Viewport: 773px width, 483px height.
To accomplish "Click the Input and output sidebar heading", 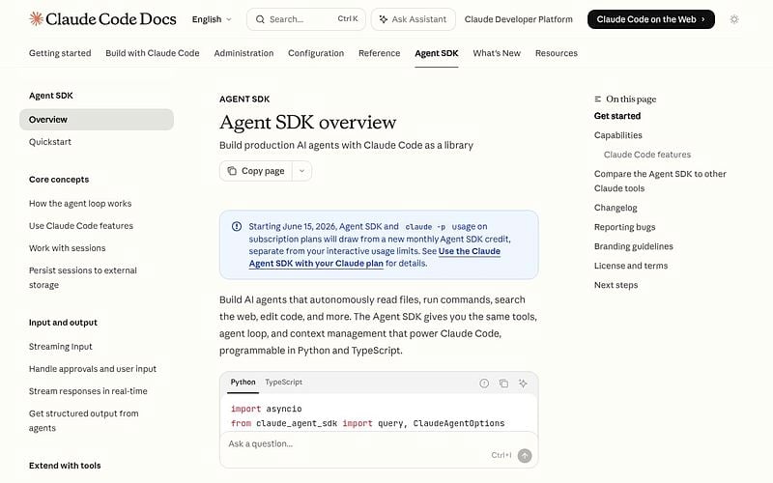I will tap(63, 323).
